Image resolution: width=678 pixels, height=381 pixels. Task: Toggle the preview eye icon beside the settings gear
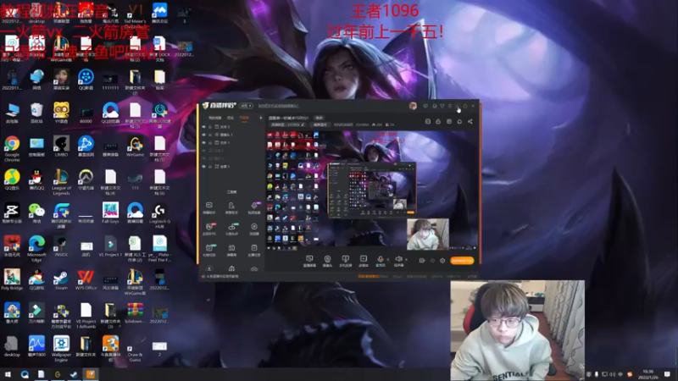point(432,261)
